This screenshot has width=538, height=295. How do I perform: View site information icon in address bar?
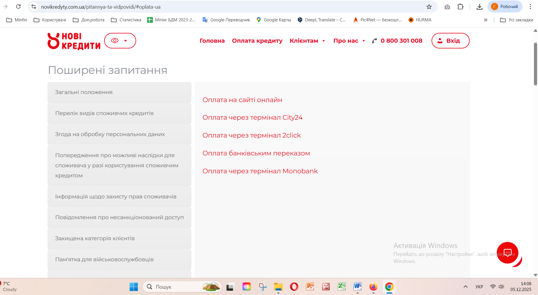[x=34, y=7]
